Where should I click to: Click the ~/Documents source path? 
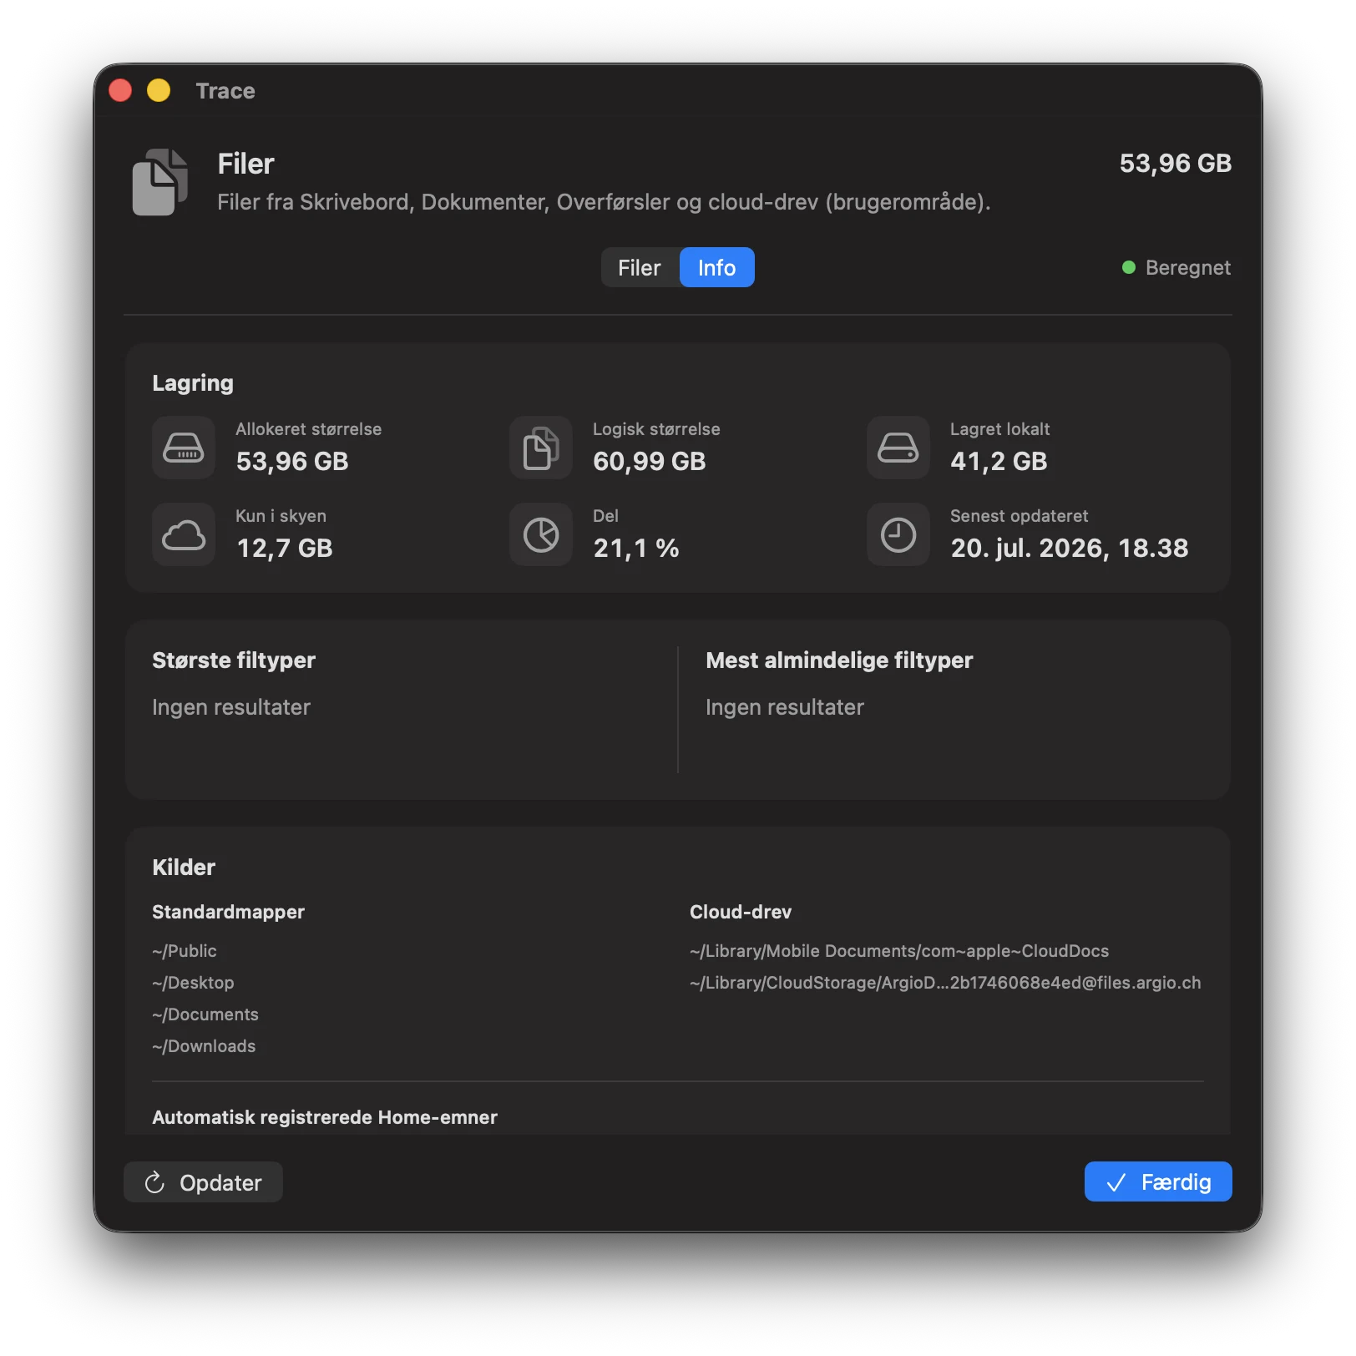coord(205,1014)
